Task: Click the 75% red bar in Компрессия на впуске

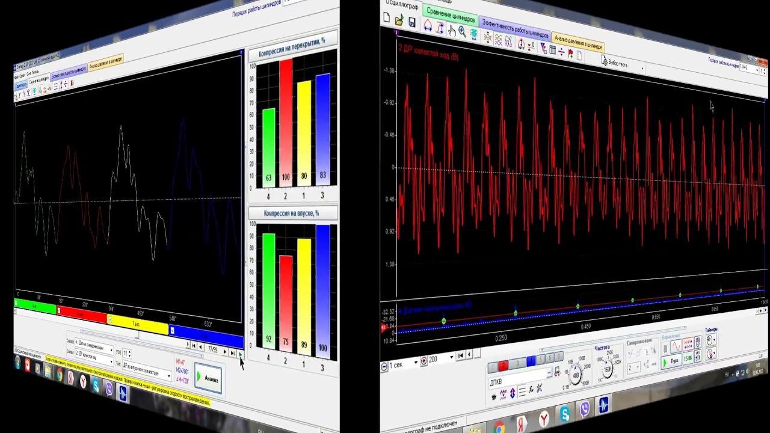Action: click(x=286, y=304)
